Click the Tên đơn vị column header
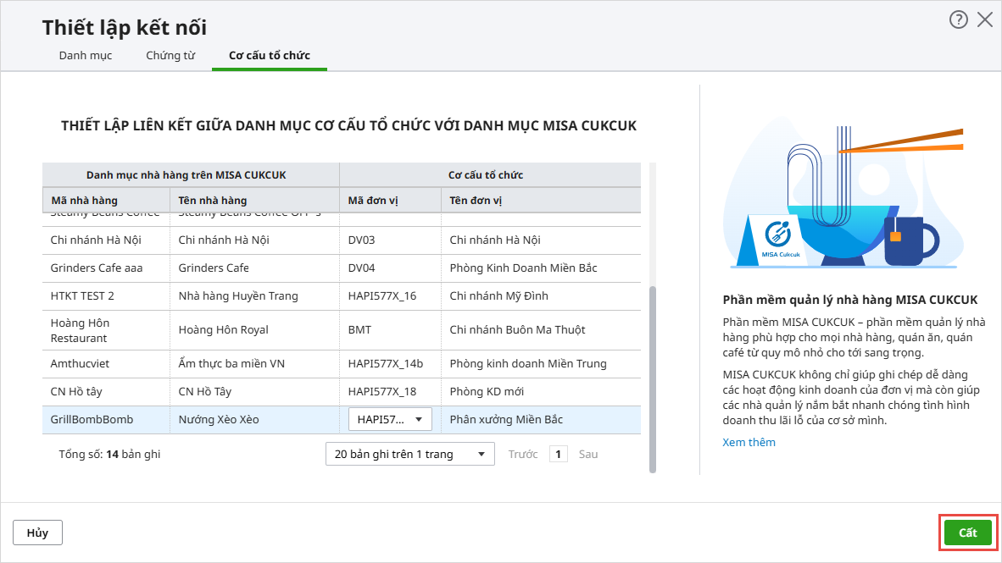 tap(476, 201)
